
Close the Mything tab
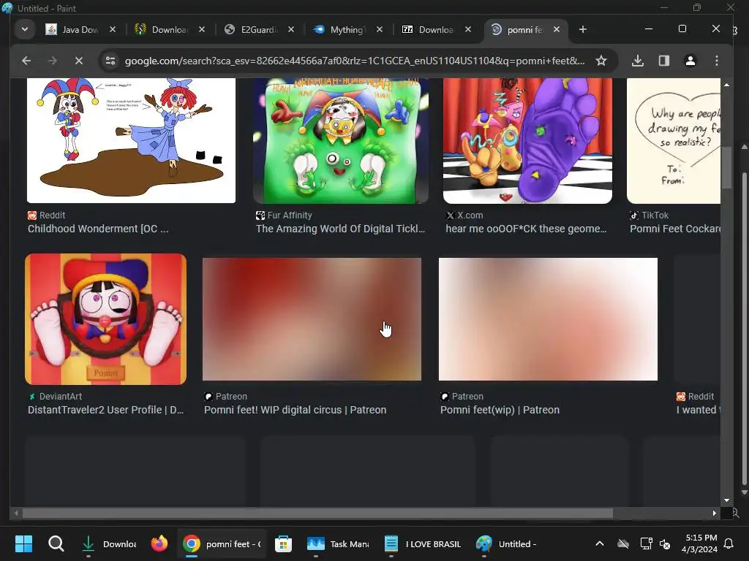380,29
